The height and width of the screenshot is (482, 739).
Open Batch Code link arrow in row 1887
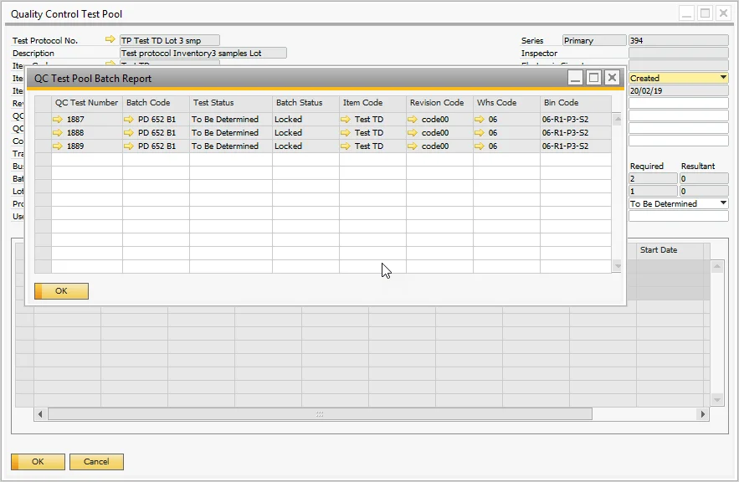[129, 120]
